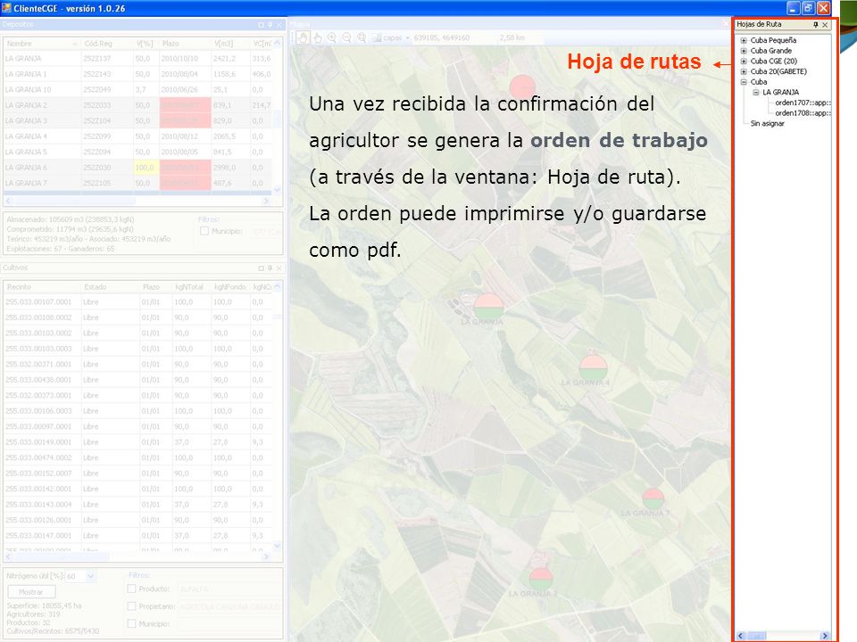Click the zoom in magnifier on map toolbar

(x=332, y=37)
